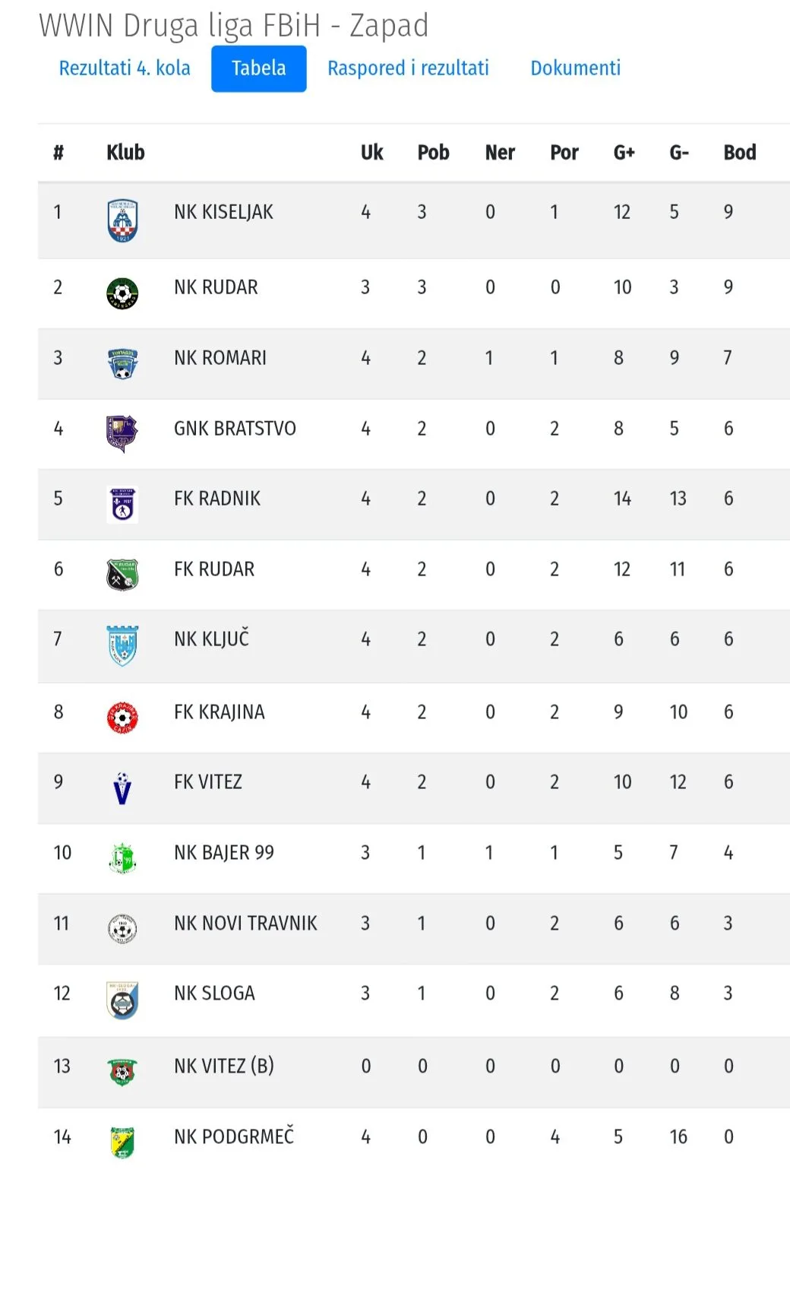
Task: Click the Bod column header
Action: click(x=740, y=153)
